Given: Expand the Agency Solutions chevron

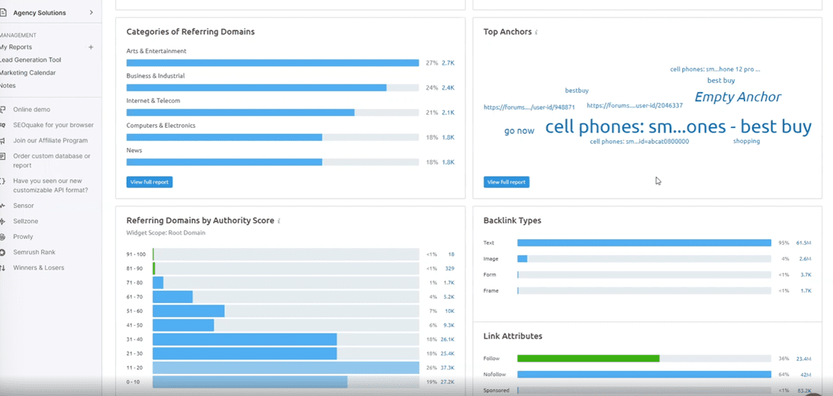Looking at the screenshot, I should tap(92, 13).
